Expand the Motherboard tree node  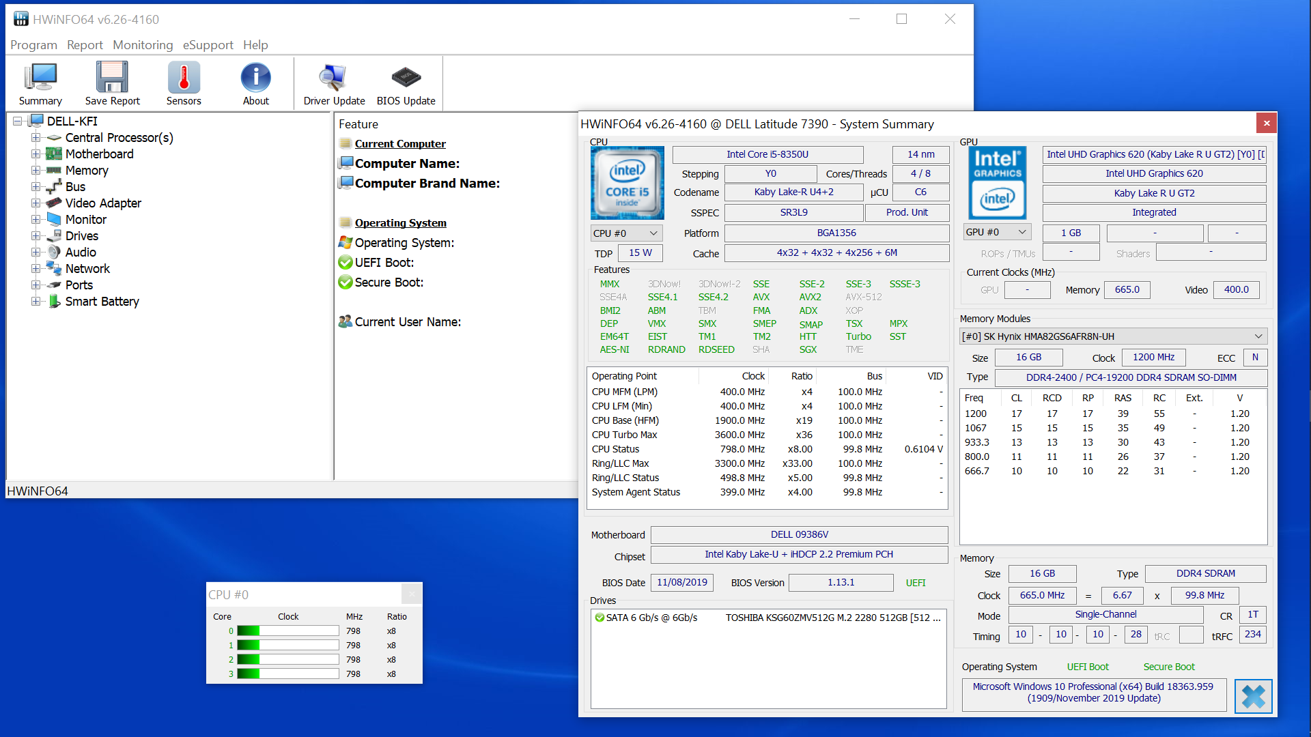36,154
